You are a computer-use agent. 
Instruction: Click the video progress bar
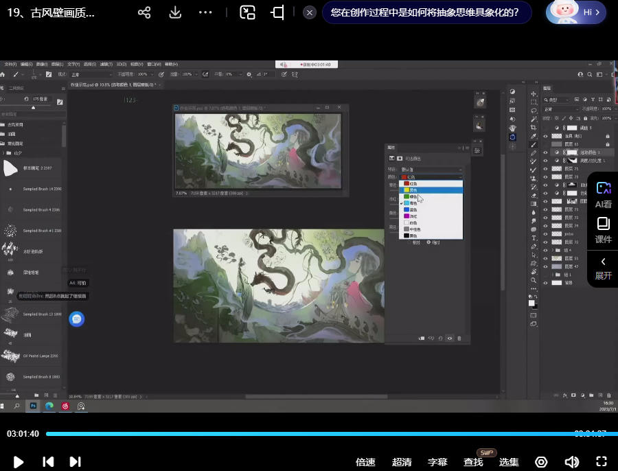pyautogui.click(x=309, y=434)
